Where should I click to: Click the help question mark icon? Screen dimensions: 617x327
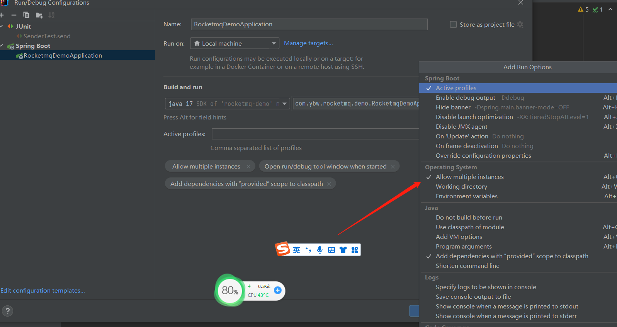pyautogui.click(x=7, y=311)
